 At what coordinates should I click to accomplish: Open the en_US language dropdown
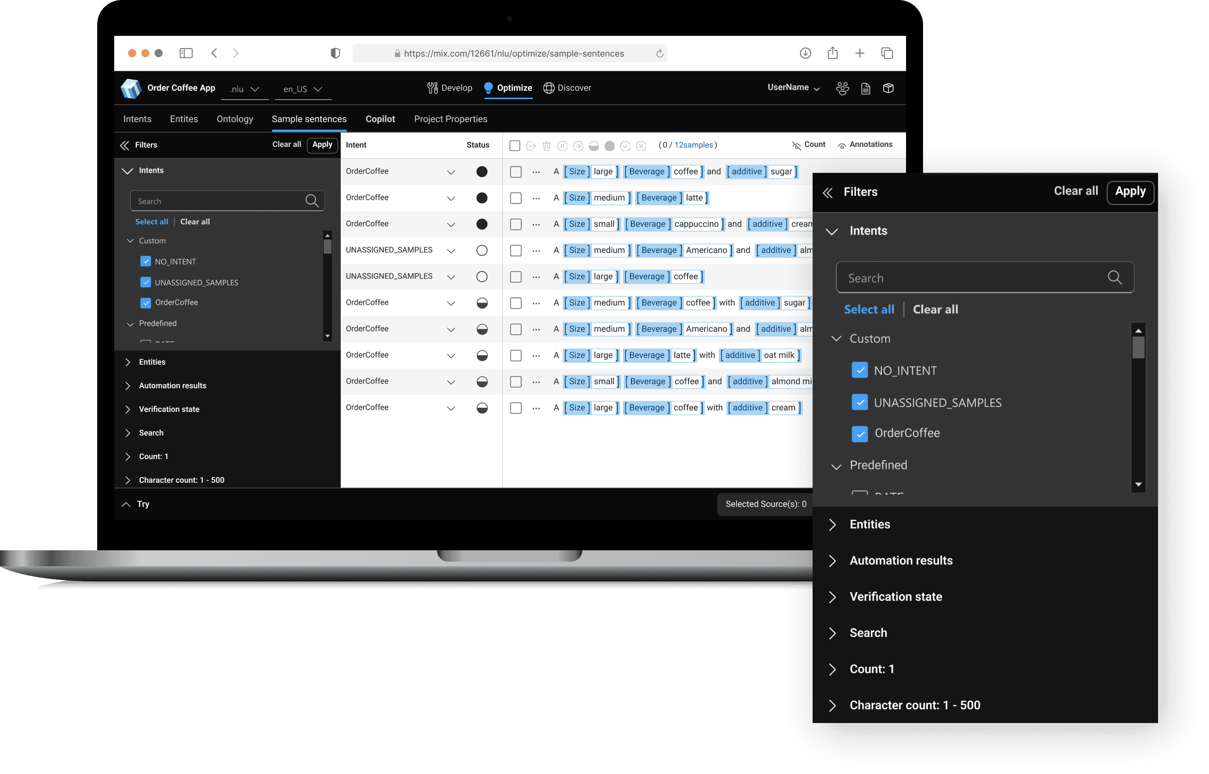pyautogui.click(x=302, y=89)
